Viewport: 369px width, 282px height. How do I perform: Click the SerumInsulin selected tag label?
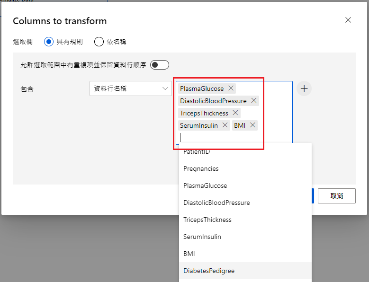[x=199, y=125]
